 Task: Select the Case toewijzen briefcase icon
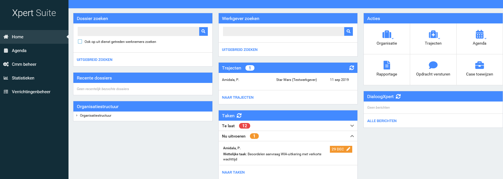point(479,65)
